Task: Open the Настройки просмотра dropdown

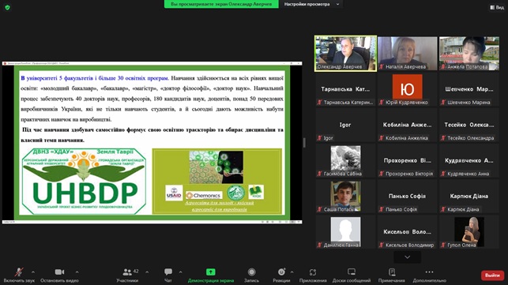Action: click(x=311, y=4)
